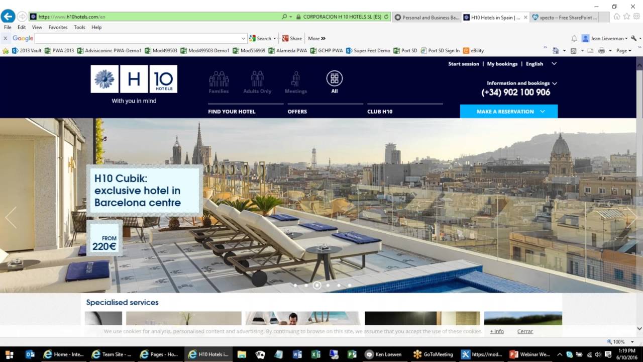Open the Make a Reservation dropdown
This screenshot has width=643, height=362.
point(509,111)
